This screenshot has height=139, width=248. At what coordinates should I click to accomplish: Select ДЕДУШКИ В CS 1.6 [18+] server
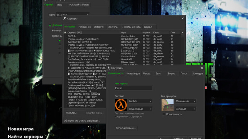click(x=85, y=97)
